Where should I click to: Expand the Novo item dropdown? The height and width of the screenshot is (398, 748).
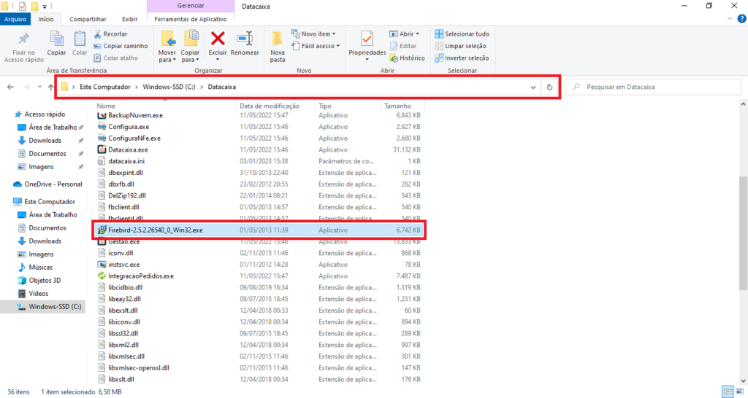point(314,34)
